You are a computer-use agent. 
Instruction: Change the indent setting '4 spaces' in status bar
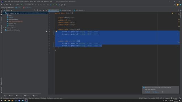click(x=167, y=98)
